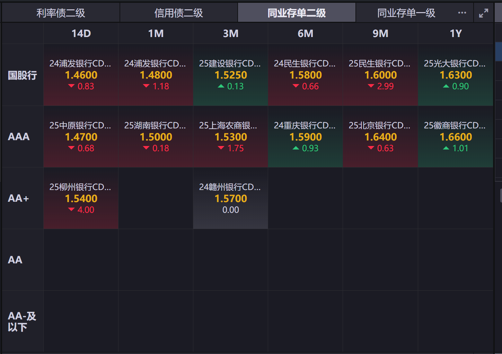502x354 pixels.
Task: Click the down arrow beside 1.75
Action: 221,148
